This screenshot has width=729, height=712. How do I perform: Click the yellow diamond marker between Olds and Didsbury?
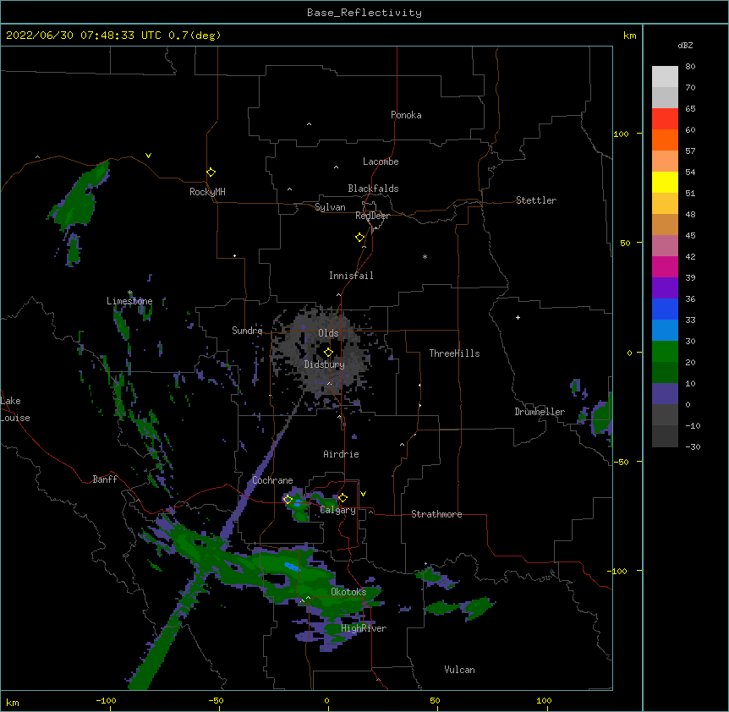[328, 352]
